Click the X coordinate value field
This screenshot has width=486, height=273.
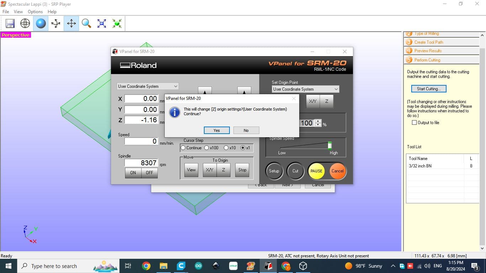coord(141,99)
